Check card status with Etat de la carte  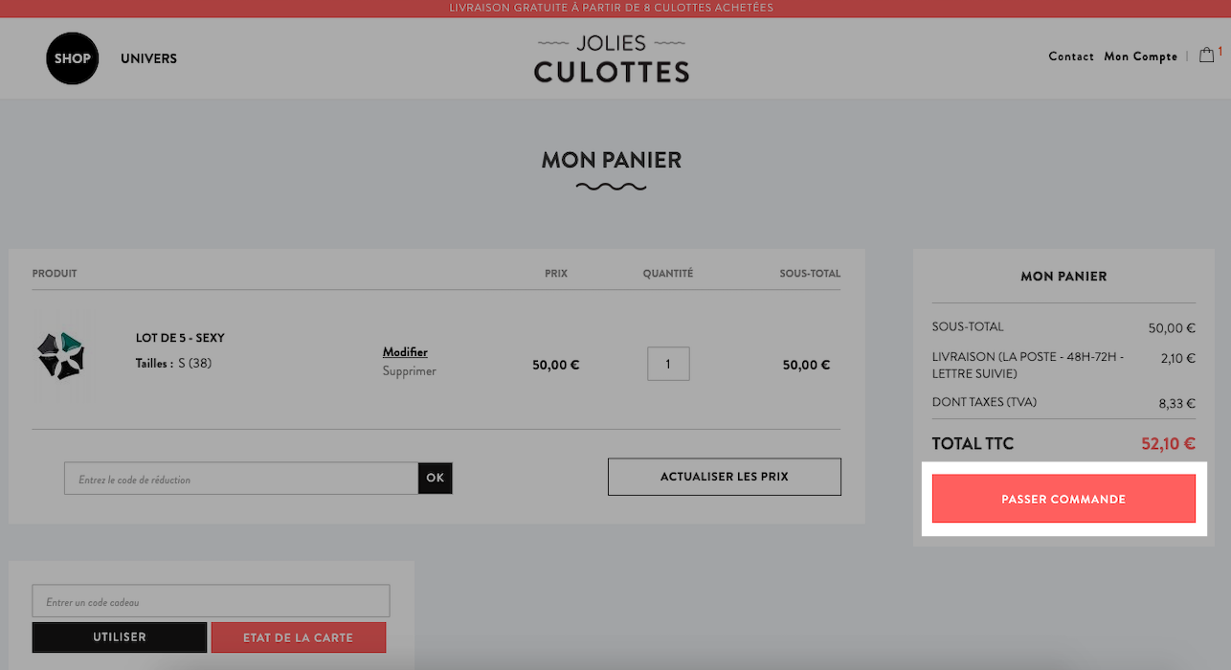299,637
